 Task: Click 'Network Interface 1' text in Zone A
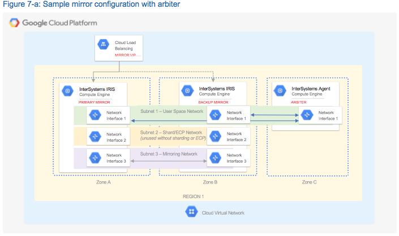(116, 116)
